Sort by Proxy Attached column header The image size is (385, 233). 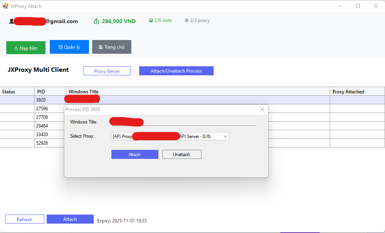coord(357,91)
